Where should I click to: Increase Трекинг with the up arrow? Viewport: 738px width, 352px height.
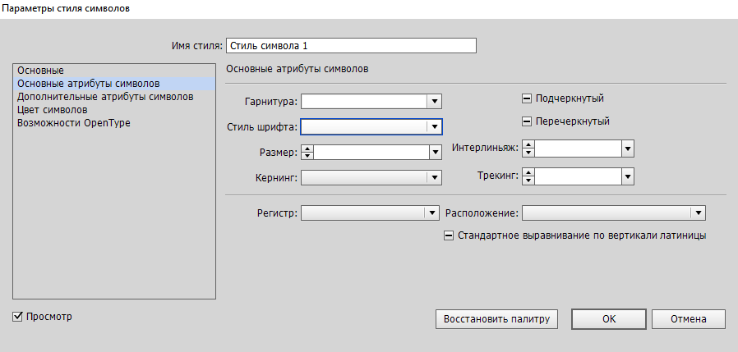tap(529, 172)
